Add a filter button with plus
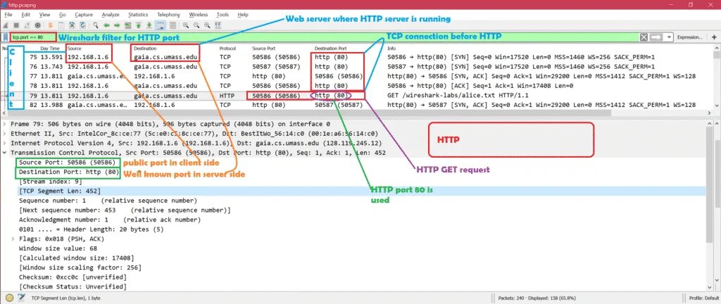The width and height of the screenshot is (721, 304). (714, 37)
